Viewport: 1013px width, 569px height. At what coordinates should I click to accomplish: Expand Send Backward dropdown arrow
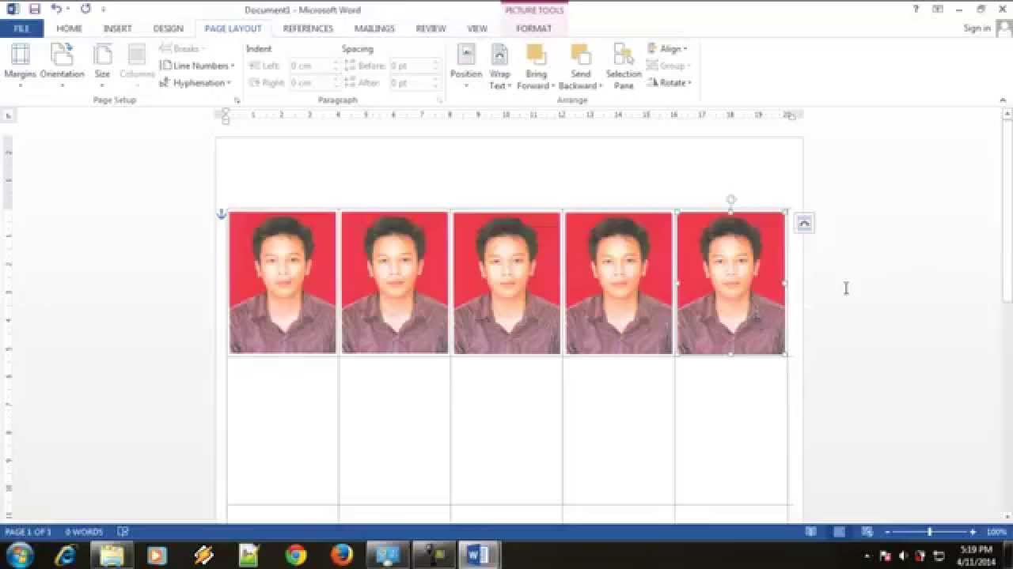(x=601, y=86)
